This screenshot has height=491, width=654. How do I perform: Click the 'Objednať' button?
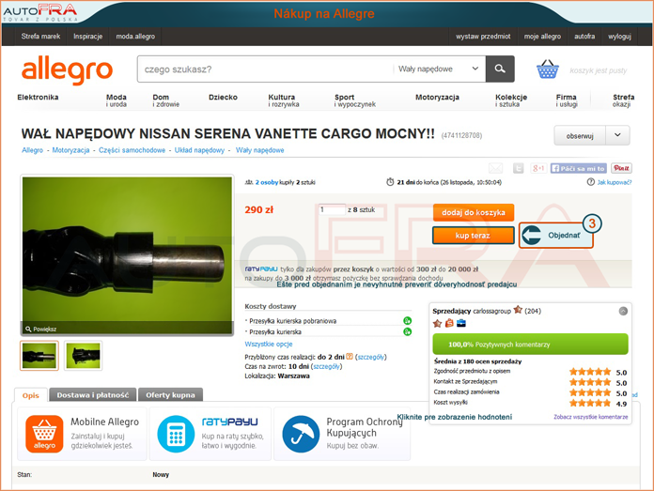[556, 235]
